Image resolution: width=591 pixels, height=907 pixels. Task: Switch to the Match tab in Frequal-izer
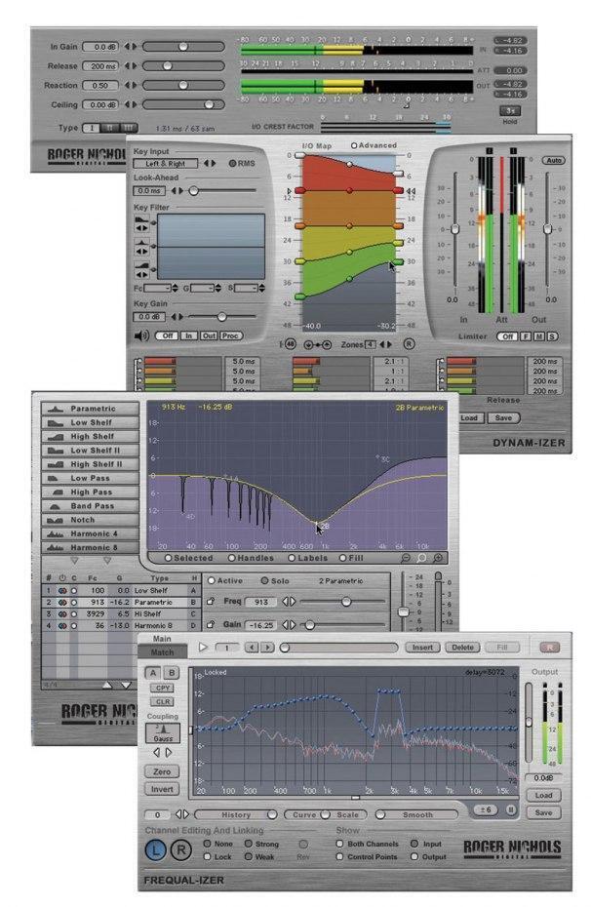pyautogui.click(x=162, y=651)
